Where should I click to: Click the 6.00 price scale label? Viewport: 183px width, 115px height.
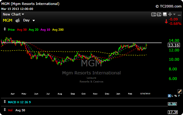(x=173, y=79)
